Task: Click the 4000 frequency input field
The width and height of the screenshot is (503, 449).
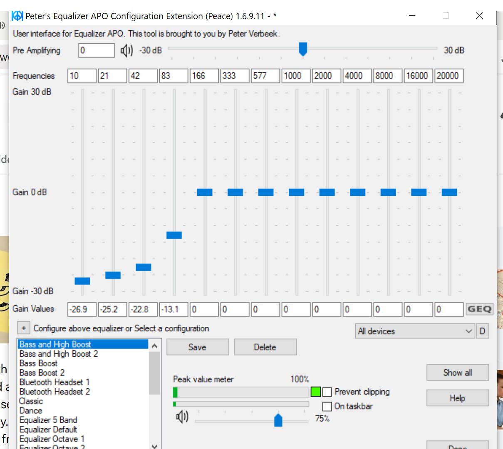Action: (x=357, y=76)
